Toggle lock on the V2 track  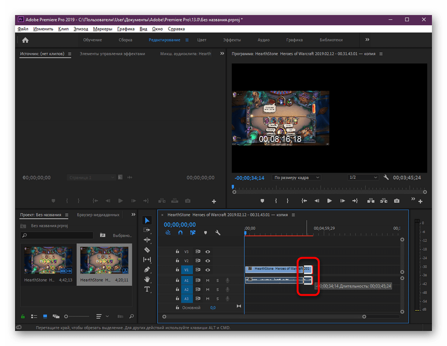coord(177,261)
